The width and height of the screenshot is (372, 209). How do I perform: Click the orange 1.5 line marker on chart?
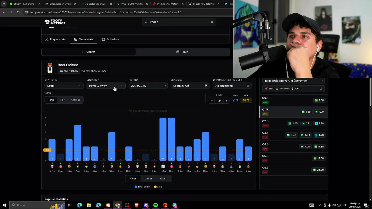tap(47, 150)
